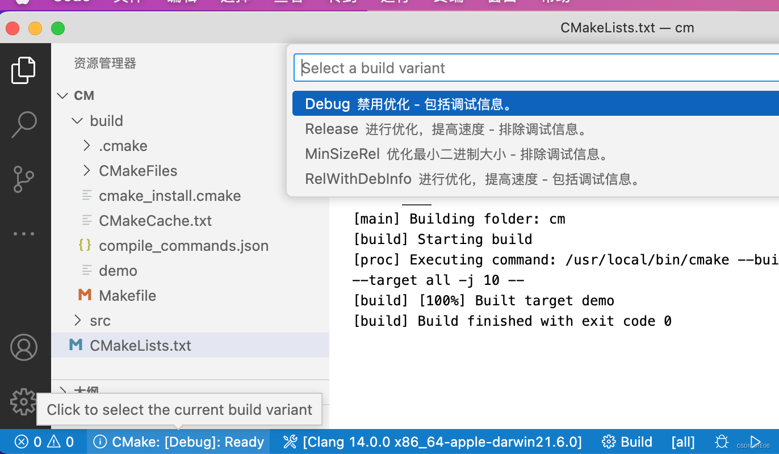Open the demo file
Image resolution: width=779 pixels, height=454 pixels.
pos(118,270)
